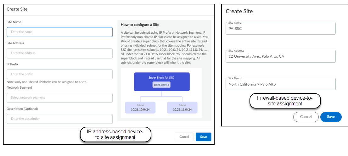Screen dimensions: 348x156
Task: Click the non-shared IP blocks note text
Action: [x=47, y=82]
